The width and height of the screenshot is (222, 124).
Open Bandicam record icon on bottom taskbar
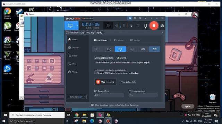point(108,121)
